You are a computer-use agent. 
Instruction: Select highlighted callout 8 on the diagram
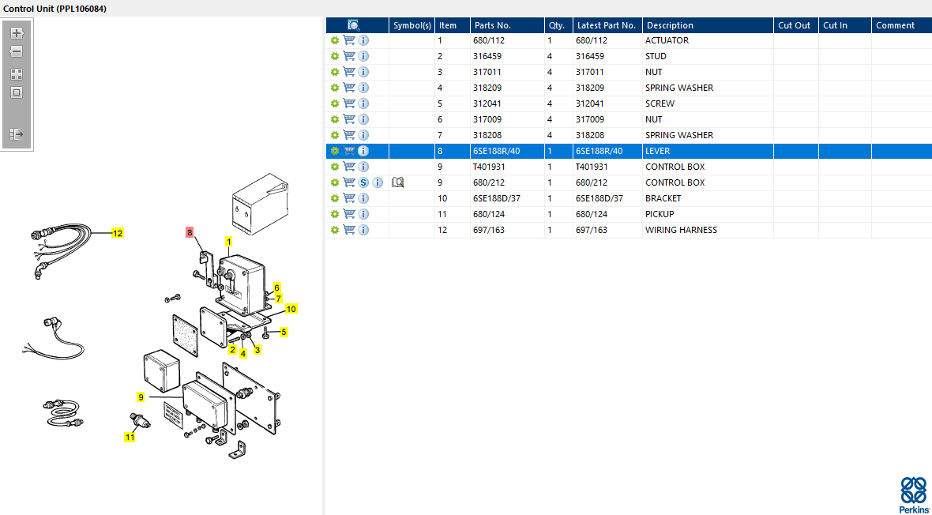click(x=190, y=232)
